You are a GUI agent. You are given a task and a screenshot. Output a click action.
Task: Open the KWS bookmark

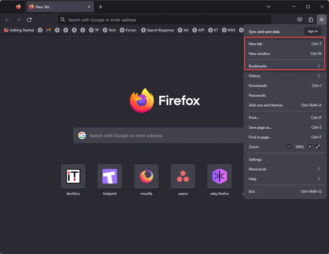click(228, 30)
